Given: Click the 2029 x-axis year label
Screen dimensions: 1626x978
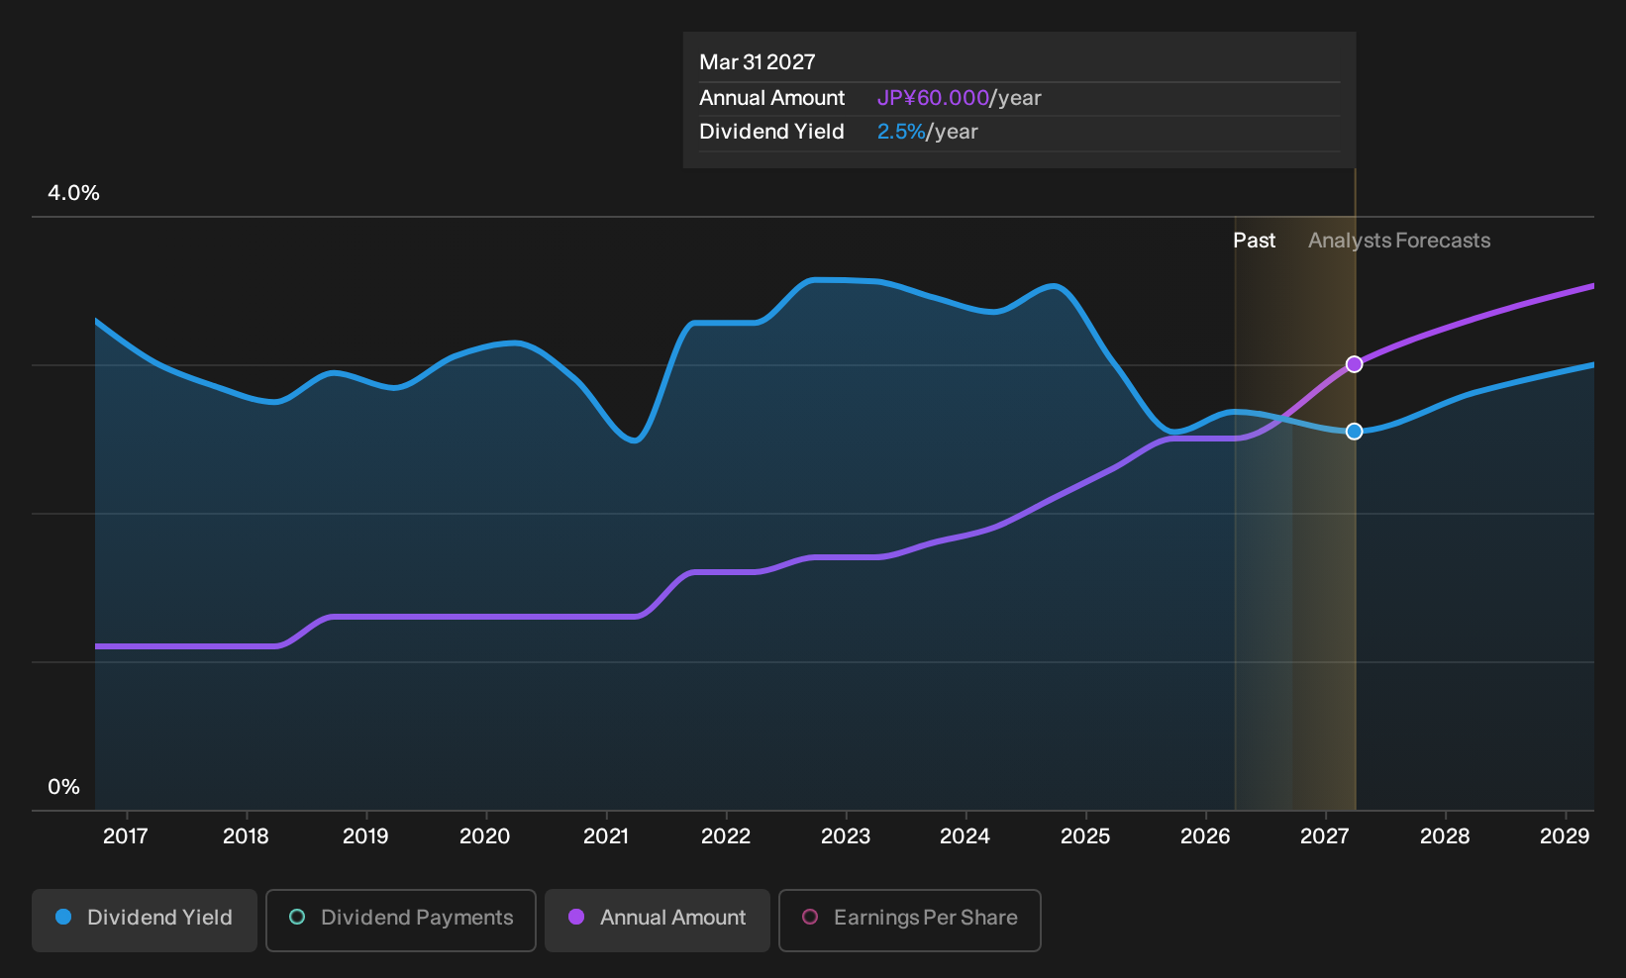Looking at the screenshot, I should pos(1565,836).
